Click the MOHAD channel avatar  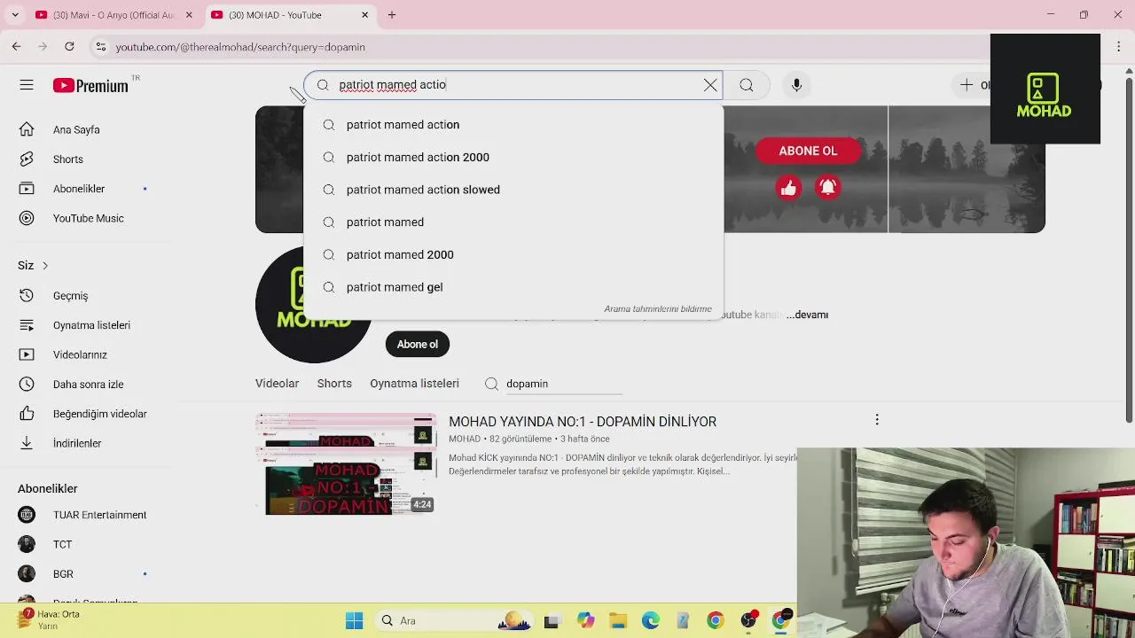[x=313, y=304]
